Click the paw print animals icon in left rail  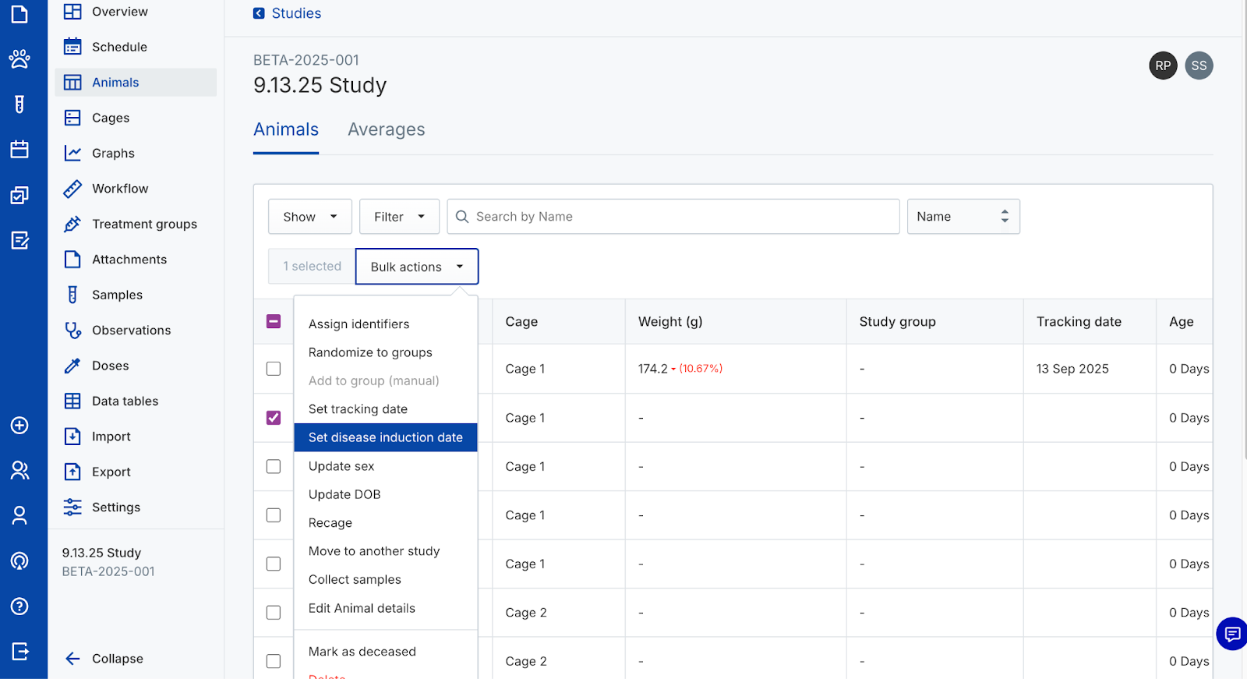tap(19, 59)
